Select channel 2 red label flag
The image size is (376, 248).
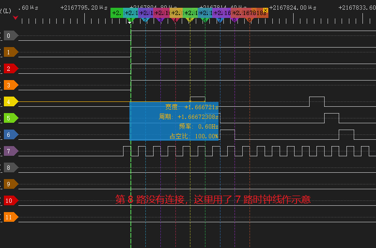pyautogui.click(x=11, y=68)
